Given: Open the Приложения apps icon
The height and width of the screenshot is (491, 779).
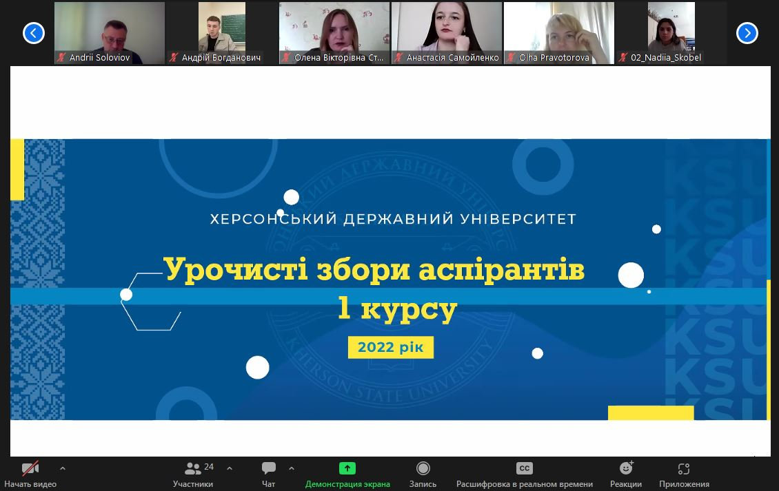Looking at the screenshot, I should point(684,469).
